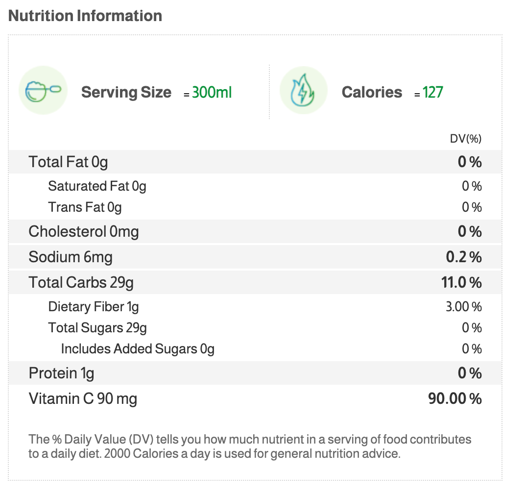Click the Vitamin C 90.00 % value

(x=455, y=399)
